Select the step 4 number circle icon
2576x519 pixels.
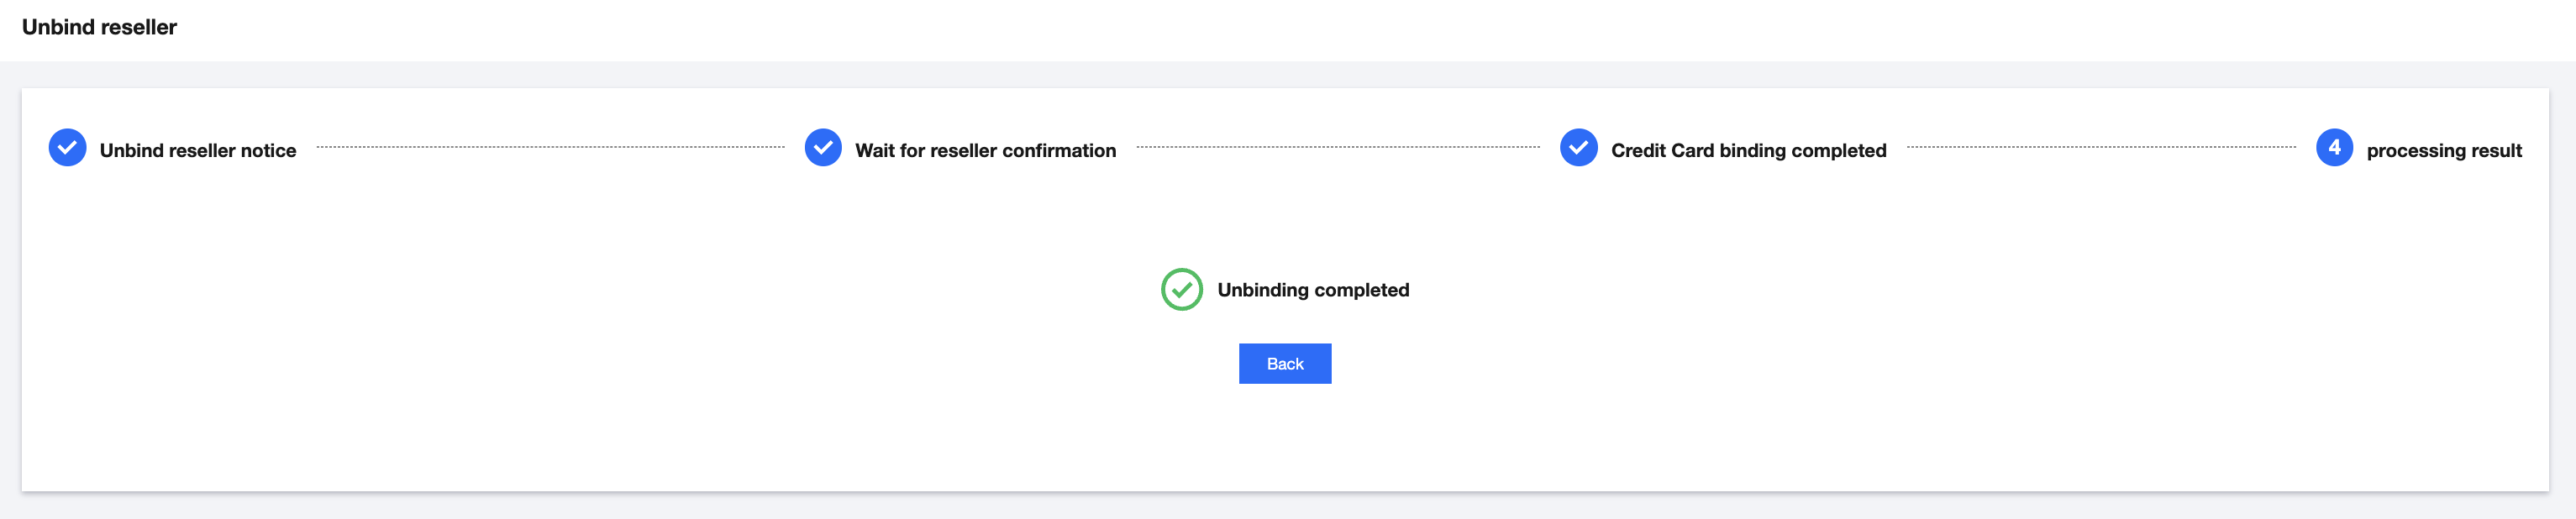point(2334,148)
